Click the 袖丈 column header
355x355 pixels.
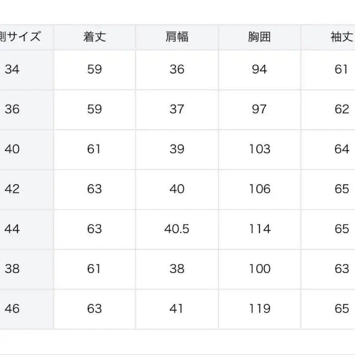tap(341, 37)
